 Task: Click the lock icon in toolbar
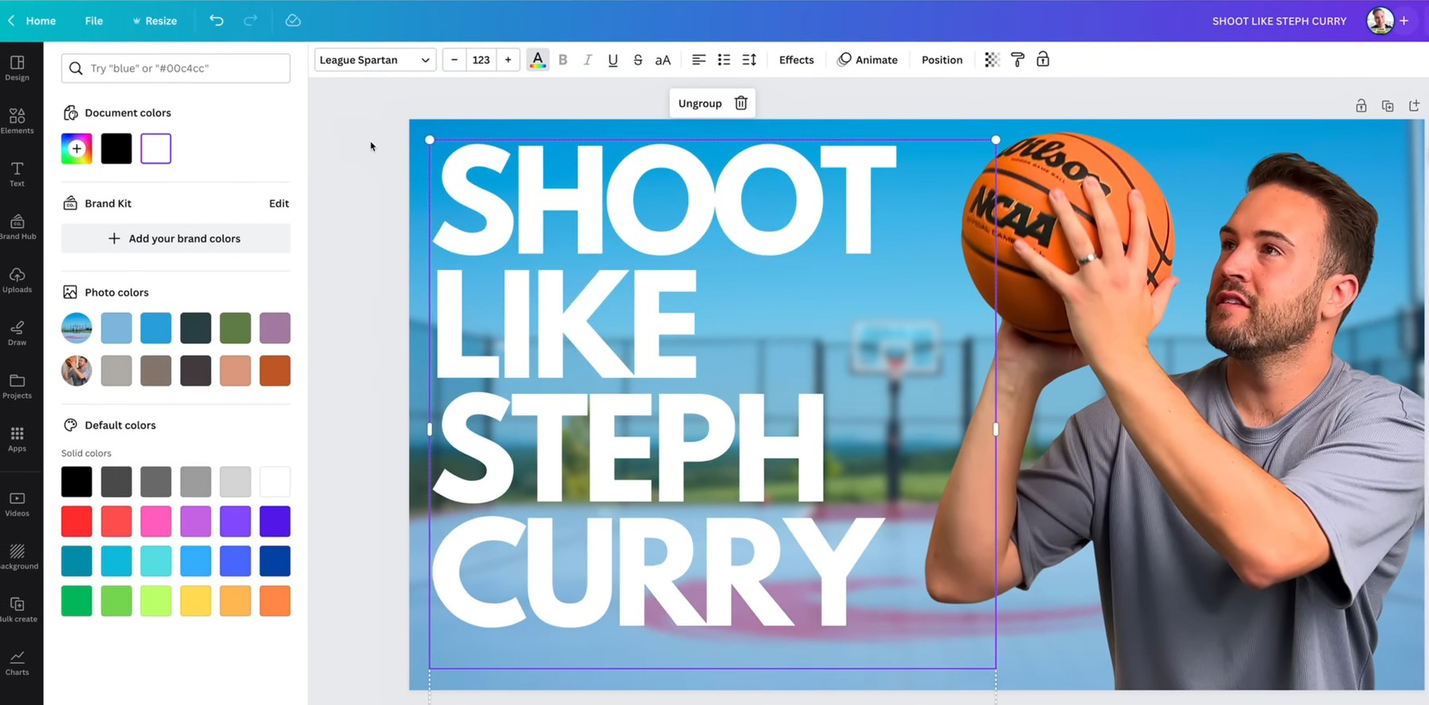(1043, 60)
